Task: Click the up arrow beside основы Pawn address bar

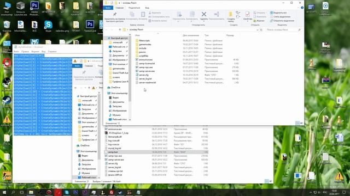Action: tap(120, 29)
